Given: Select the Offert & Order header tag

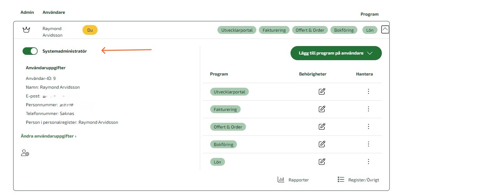Looking at the screenshot, I should click(x=310, y=30).
